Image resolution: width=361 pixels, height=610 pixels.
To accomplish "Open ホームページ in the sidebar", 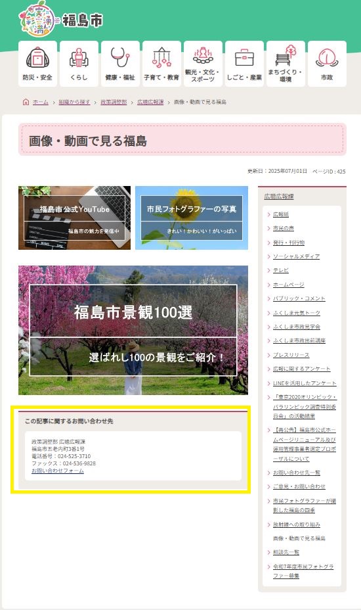I will (289, 285).
